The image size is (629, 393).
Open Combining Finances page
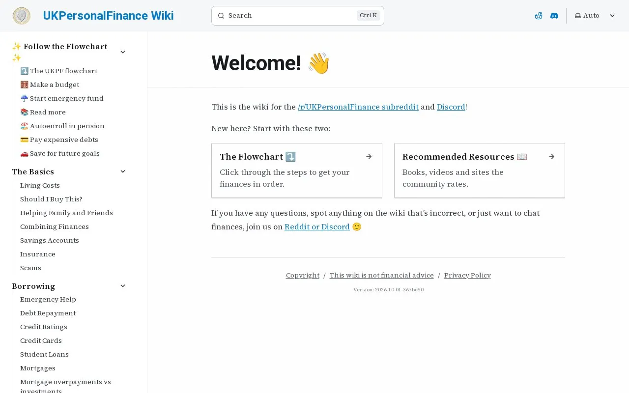pyautogui.click(x=55, y=226)
